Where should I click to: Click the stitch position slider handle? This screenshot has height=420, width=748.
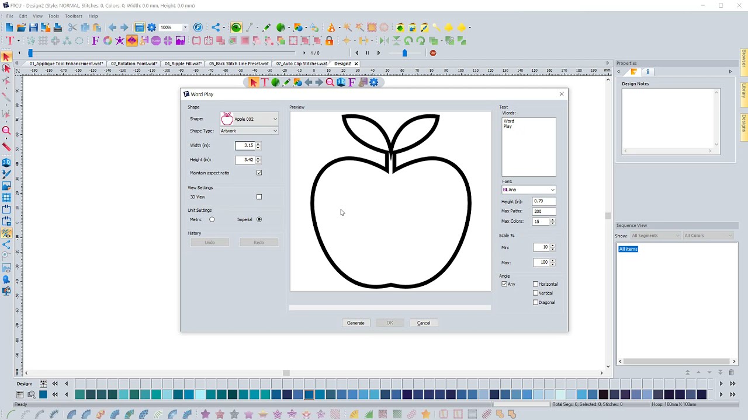(x=30, y=53)
